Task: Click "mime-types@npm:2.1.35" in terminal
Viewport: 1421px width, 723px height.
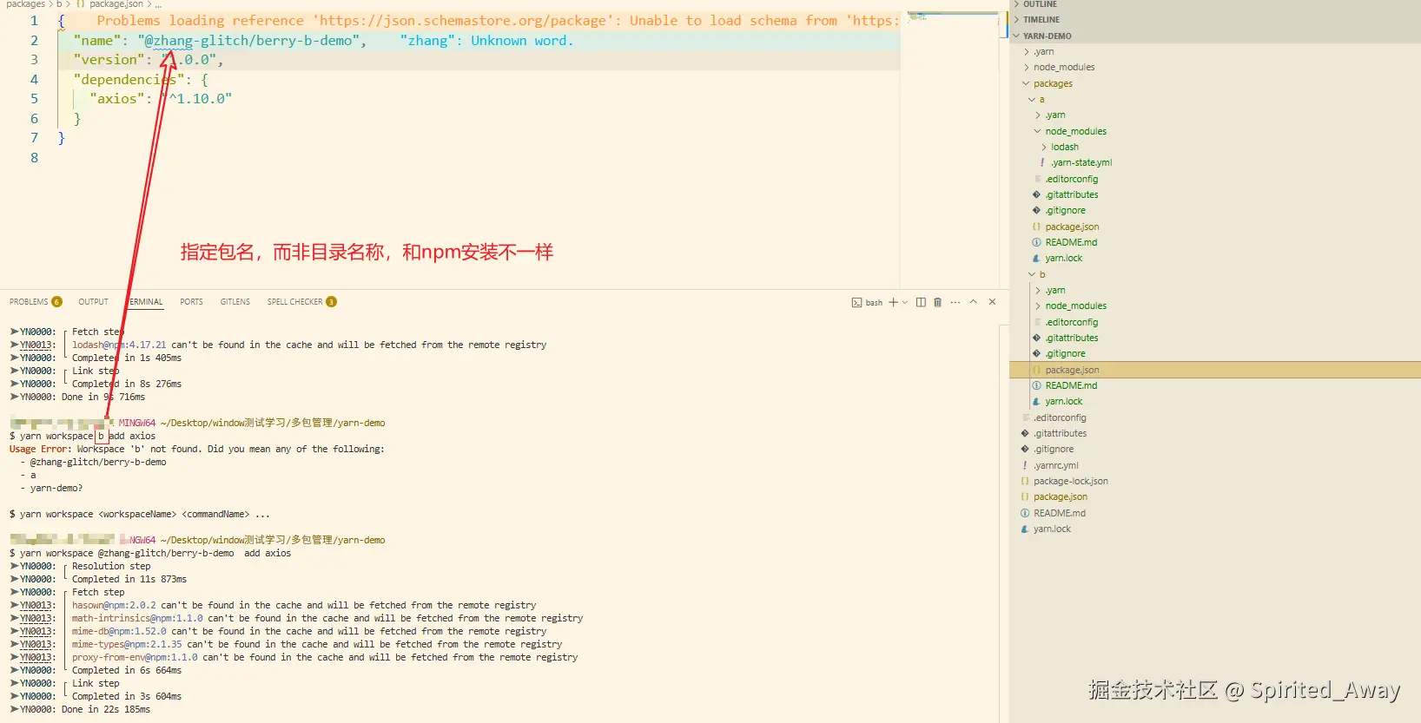Action: [127, 645]
